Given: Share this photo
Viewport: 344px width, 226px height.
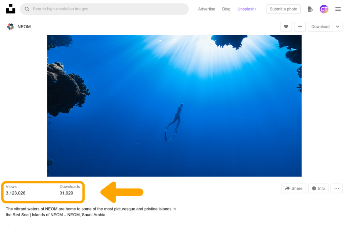Looking at the screenshot, I should tap(293, 188).
